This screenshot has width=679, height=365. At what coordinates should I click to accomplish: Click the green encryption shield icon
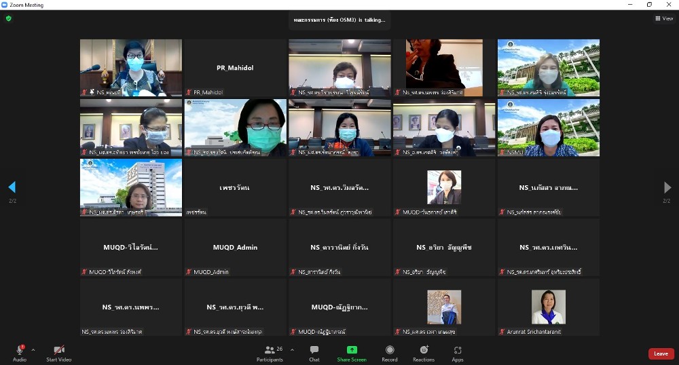tap(9, 18)
